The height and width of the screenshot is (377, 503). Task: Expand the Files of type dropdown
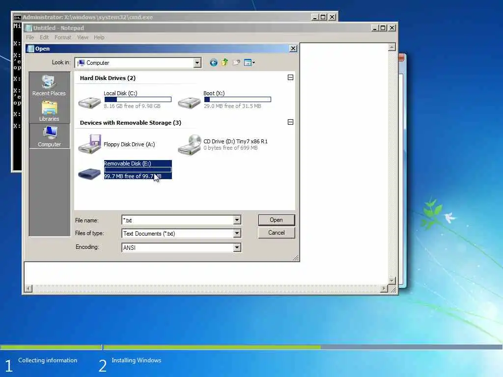(237, 233)
